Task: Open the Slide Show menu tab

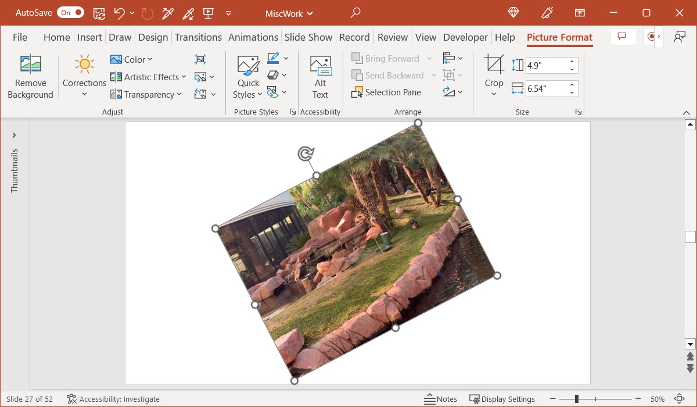Action: (308, 37)
